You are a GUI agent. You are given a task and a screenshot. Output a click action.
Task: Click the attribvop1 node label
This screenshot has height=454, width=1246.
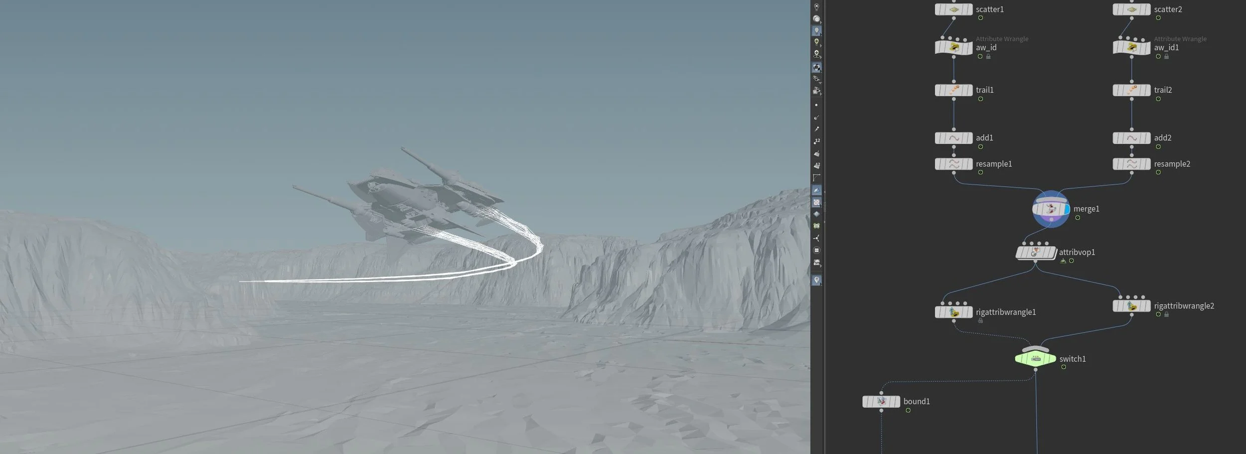click(x=1077, y=253)
